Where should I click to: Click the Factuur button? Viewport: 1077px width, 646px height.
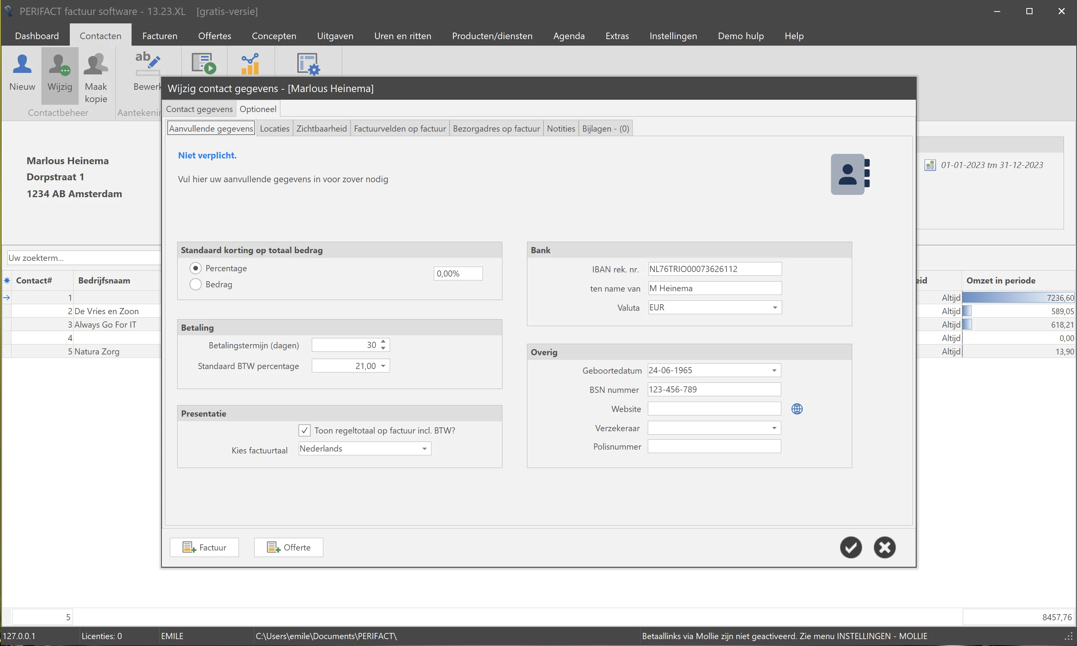click(204, 547)
